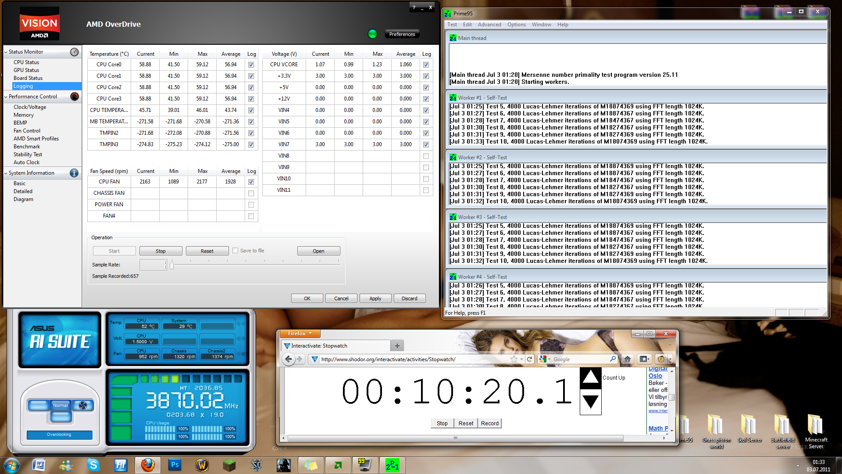This screenshot has width=842, height=474.
Task: Open the orange Firefox menu dropdown
Action: [300, 334]
